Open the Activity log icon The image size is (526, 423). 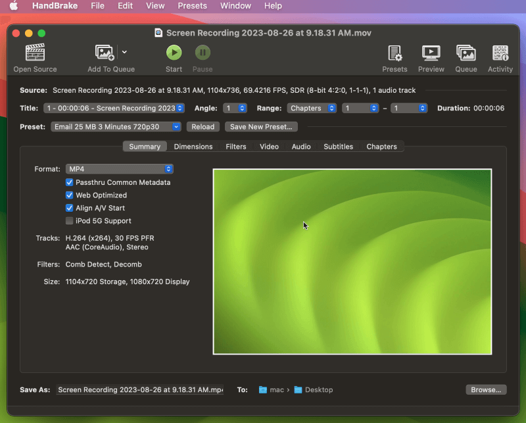500,53
